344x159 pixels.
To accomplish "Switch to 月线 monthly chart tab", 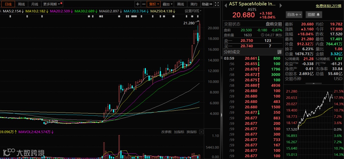I will (x=34, y=4).
